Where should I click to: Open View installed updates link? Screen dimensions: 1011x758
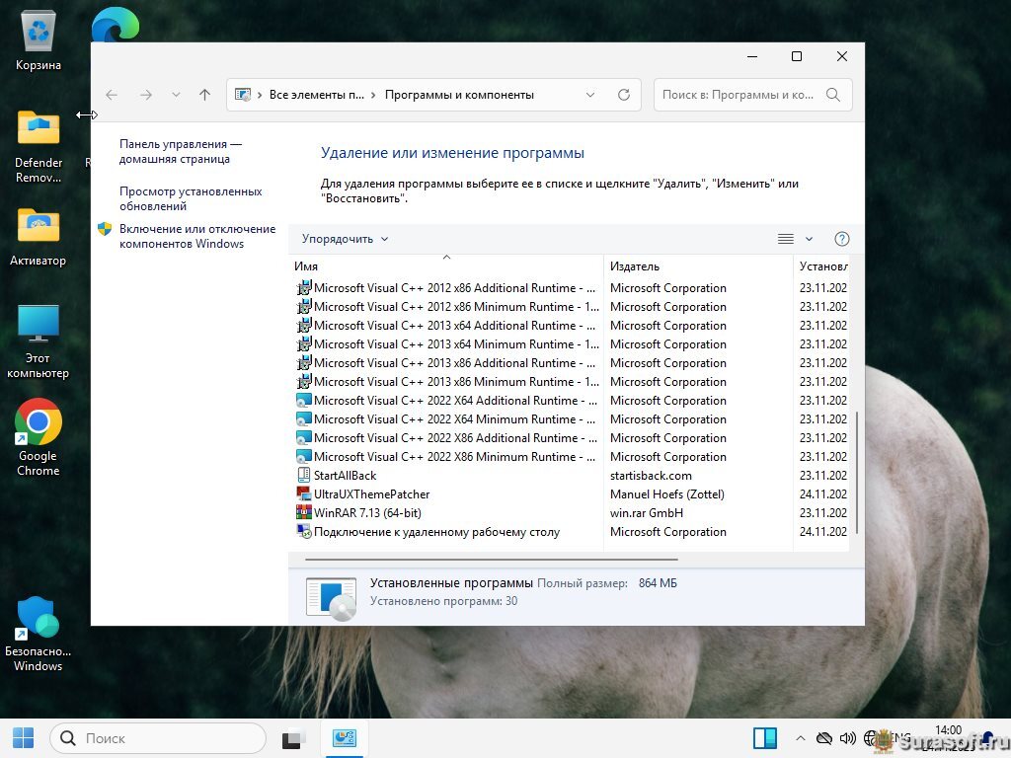(191, 198)
